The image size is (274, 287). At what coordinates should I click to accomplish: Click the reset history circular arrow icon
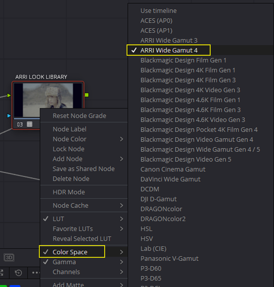(18, 273)
